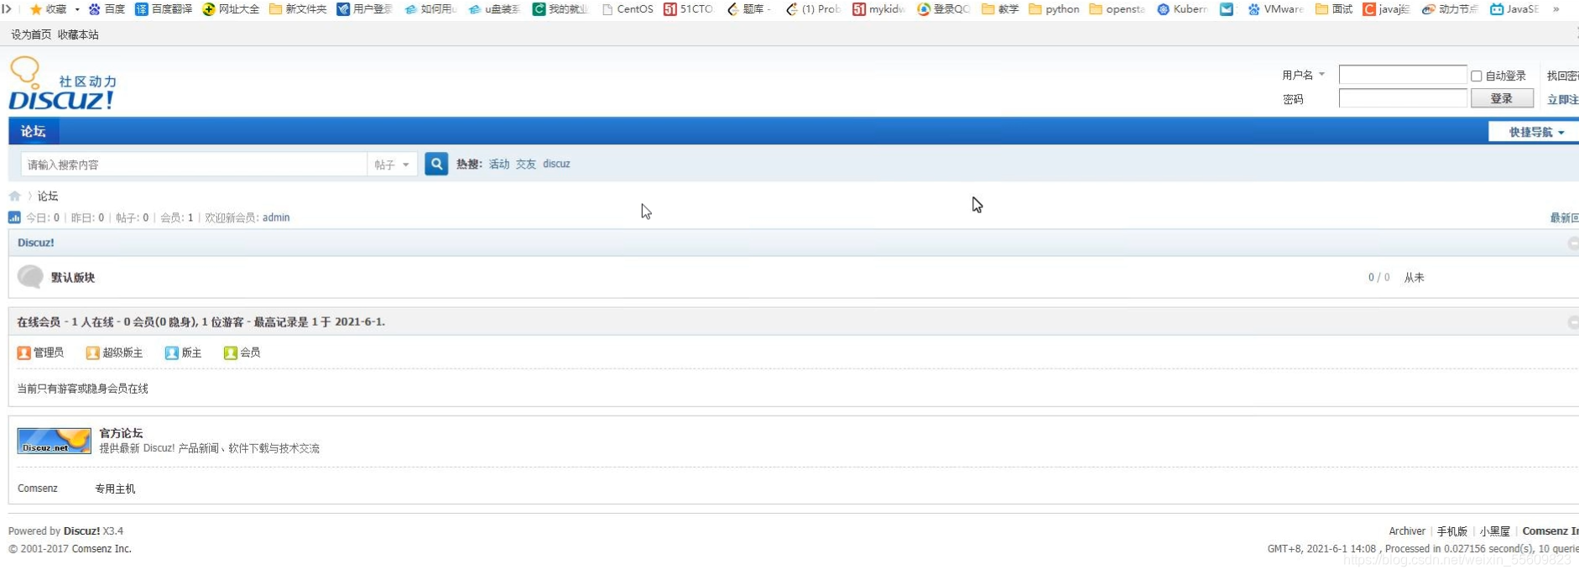Open the mykidw bookmark icon
1579x575 pixels.
point(859,9)
